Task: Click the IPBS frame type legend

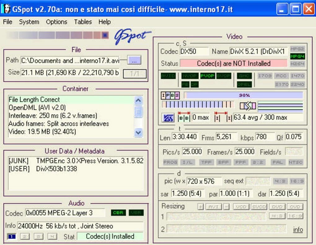Action: click(170, 95)
